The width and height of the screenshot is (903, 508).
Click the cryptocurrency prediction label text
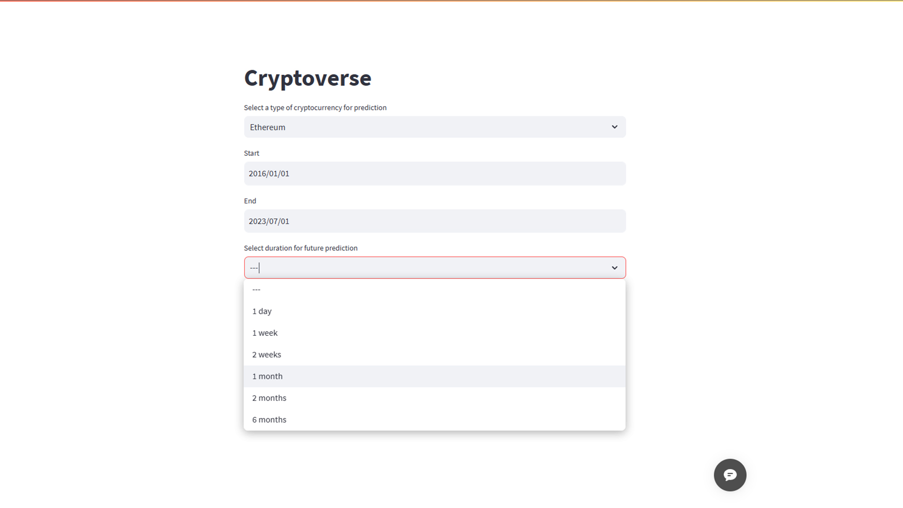[315, 107]
